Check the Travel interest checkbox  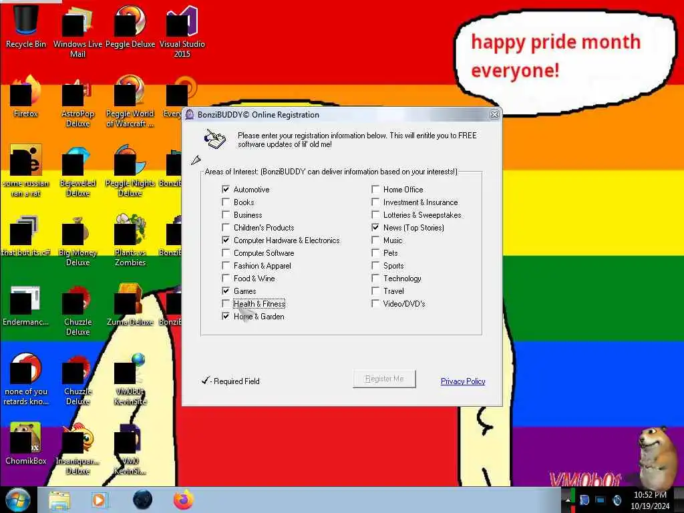click(x=375, y=291)
